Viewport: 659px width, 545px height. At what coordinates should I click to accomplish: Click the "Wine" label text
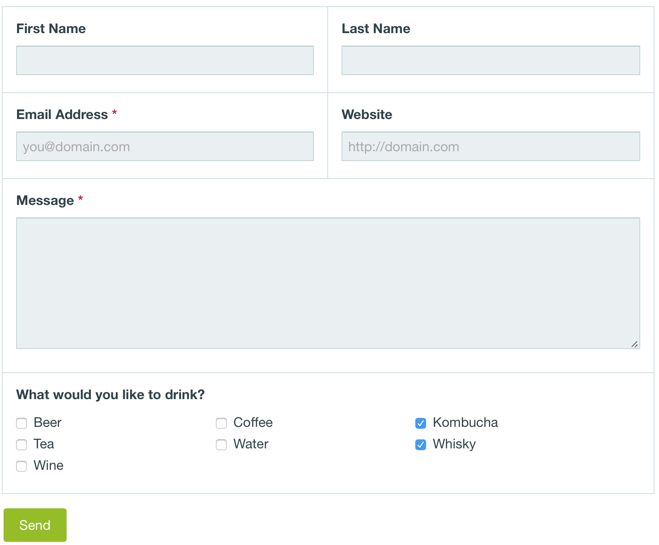click(x=48, y=465)
